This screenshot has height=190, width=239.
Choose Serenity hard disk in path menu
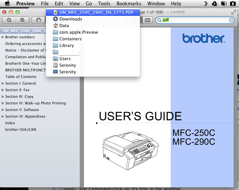93,65
